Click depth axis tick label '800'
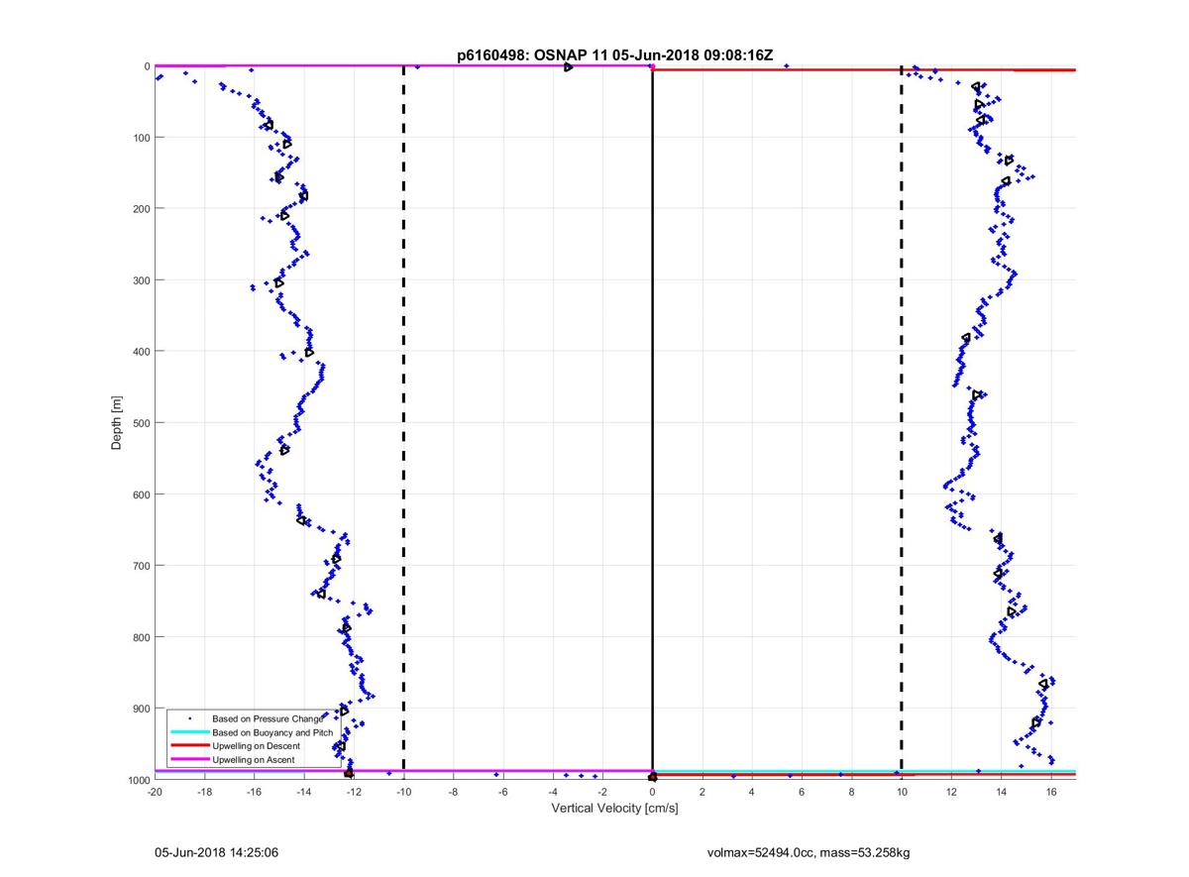1189x877 pixels. 141,637
